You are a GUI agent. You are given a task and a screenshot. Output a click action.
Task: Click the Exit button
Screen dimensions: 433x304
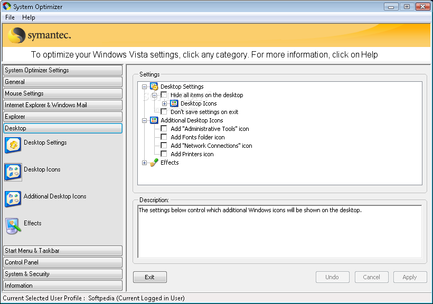point(149,277)
